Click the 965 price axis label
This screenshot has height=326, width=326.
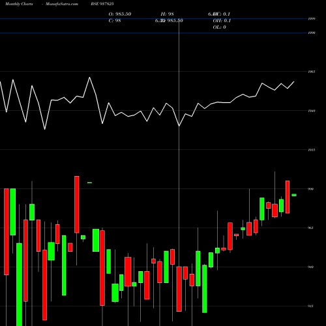pos(311,228)
